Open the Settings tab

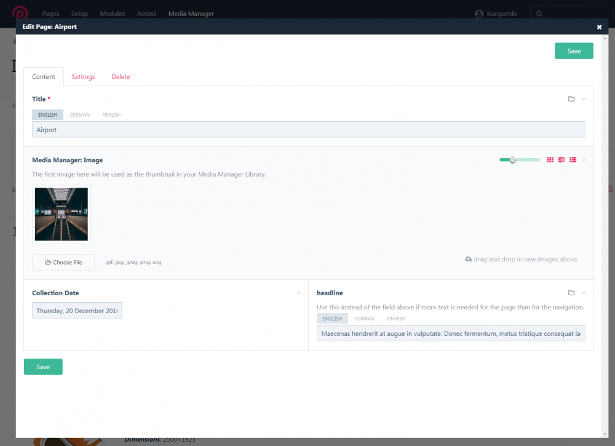pos(83,77)
